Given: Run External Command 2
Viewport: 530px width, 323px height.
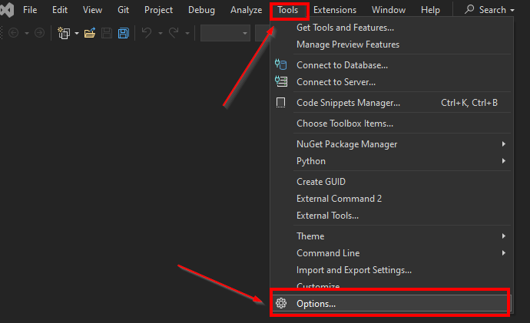Looking at the screenshot, I should pos(392,199).
